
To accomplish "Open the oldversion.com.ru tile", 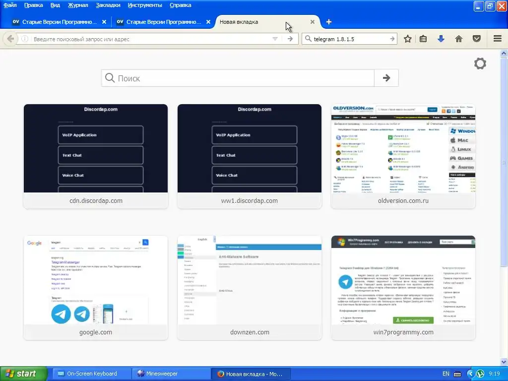I will point(403,156).
